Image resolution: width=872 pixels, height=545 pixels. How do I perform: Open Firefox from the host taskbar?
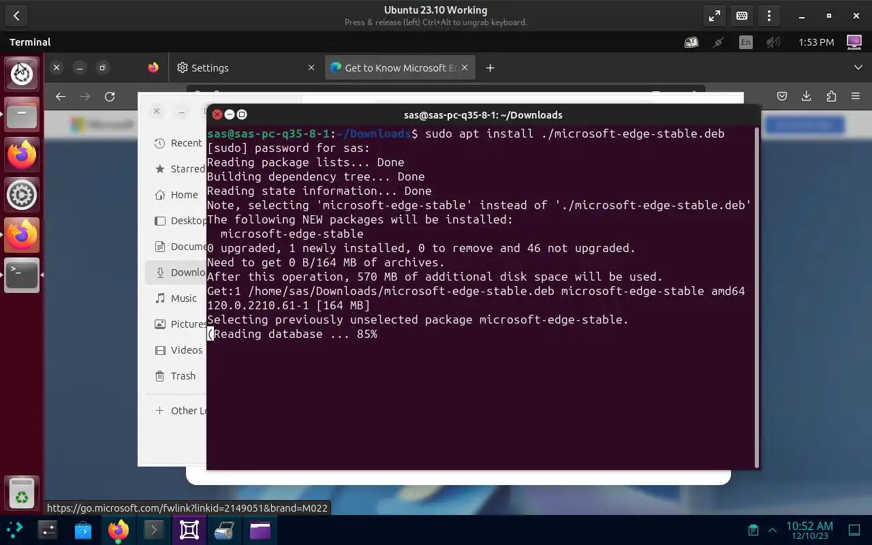(x=119, y=530)
